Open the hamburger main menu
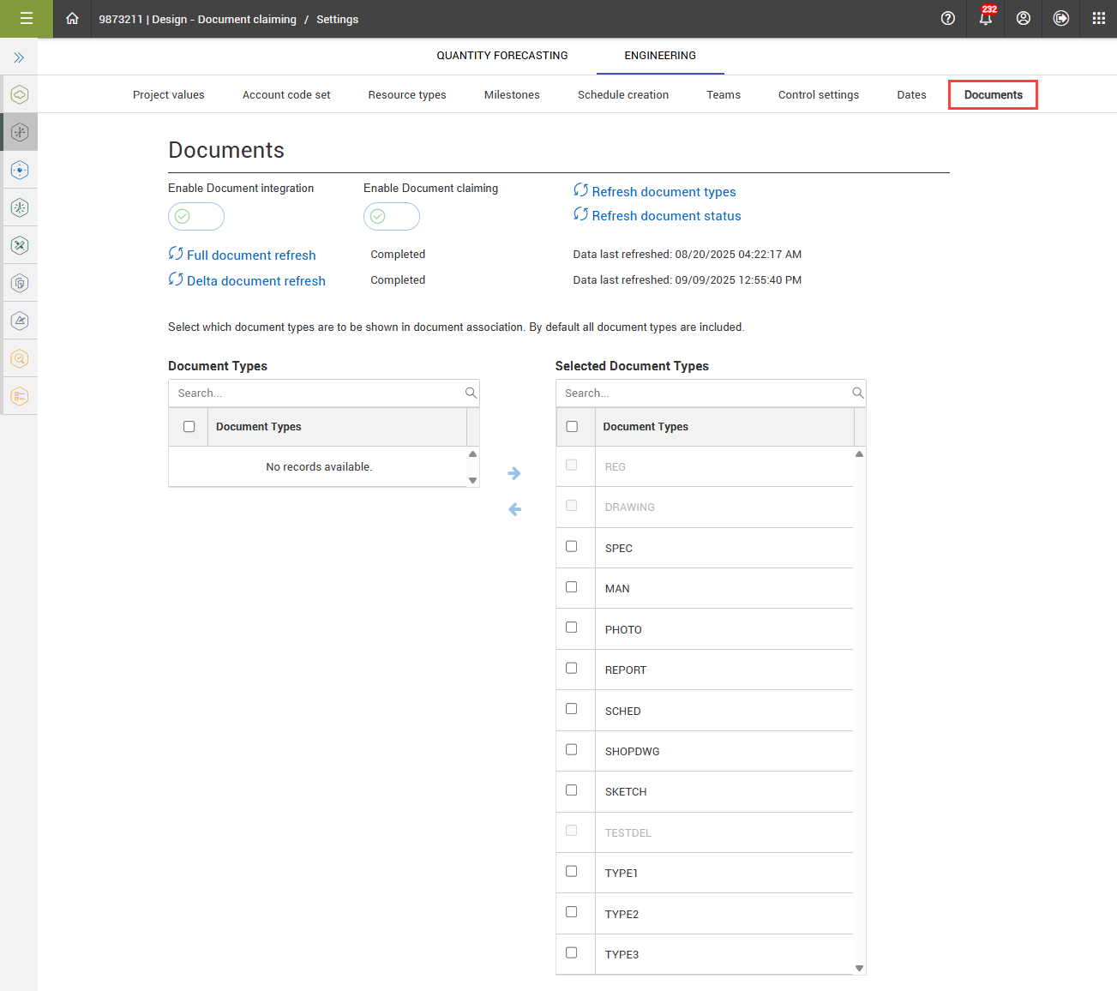The height and width of the screenshot is (991, 1117). [26, 19]
